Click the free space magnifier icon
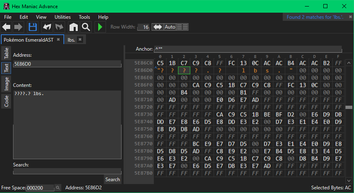This screenshot has height=193, width=354. 58,188
